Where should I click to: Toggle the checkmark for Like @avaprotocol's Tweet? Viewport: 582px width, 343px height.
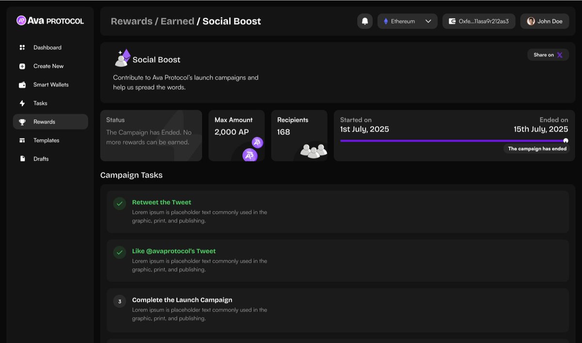click(120, 252)
